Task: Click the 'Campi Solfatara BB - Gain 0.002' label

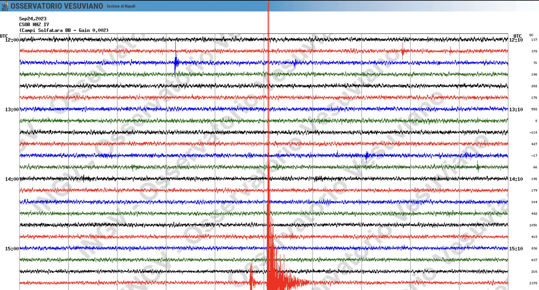Action: pyautogui.click(x=64, y=30)
